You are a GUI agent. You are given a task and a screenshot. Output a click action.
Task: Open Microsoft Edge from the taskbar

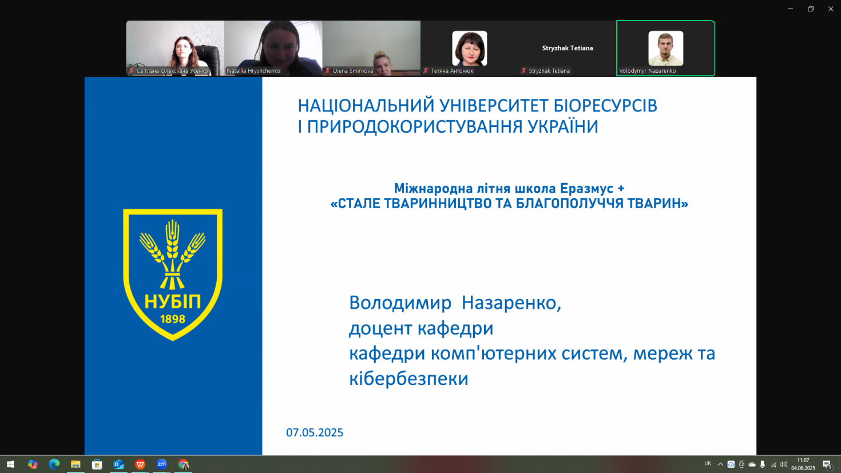(54, 464)
